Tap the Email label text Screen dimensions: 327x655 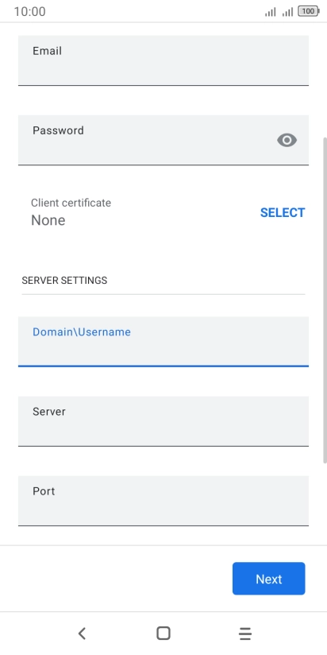[47, 51]
